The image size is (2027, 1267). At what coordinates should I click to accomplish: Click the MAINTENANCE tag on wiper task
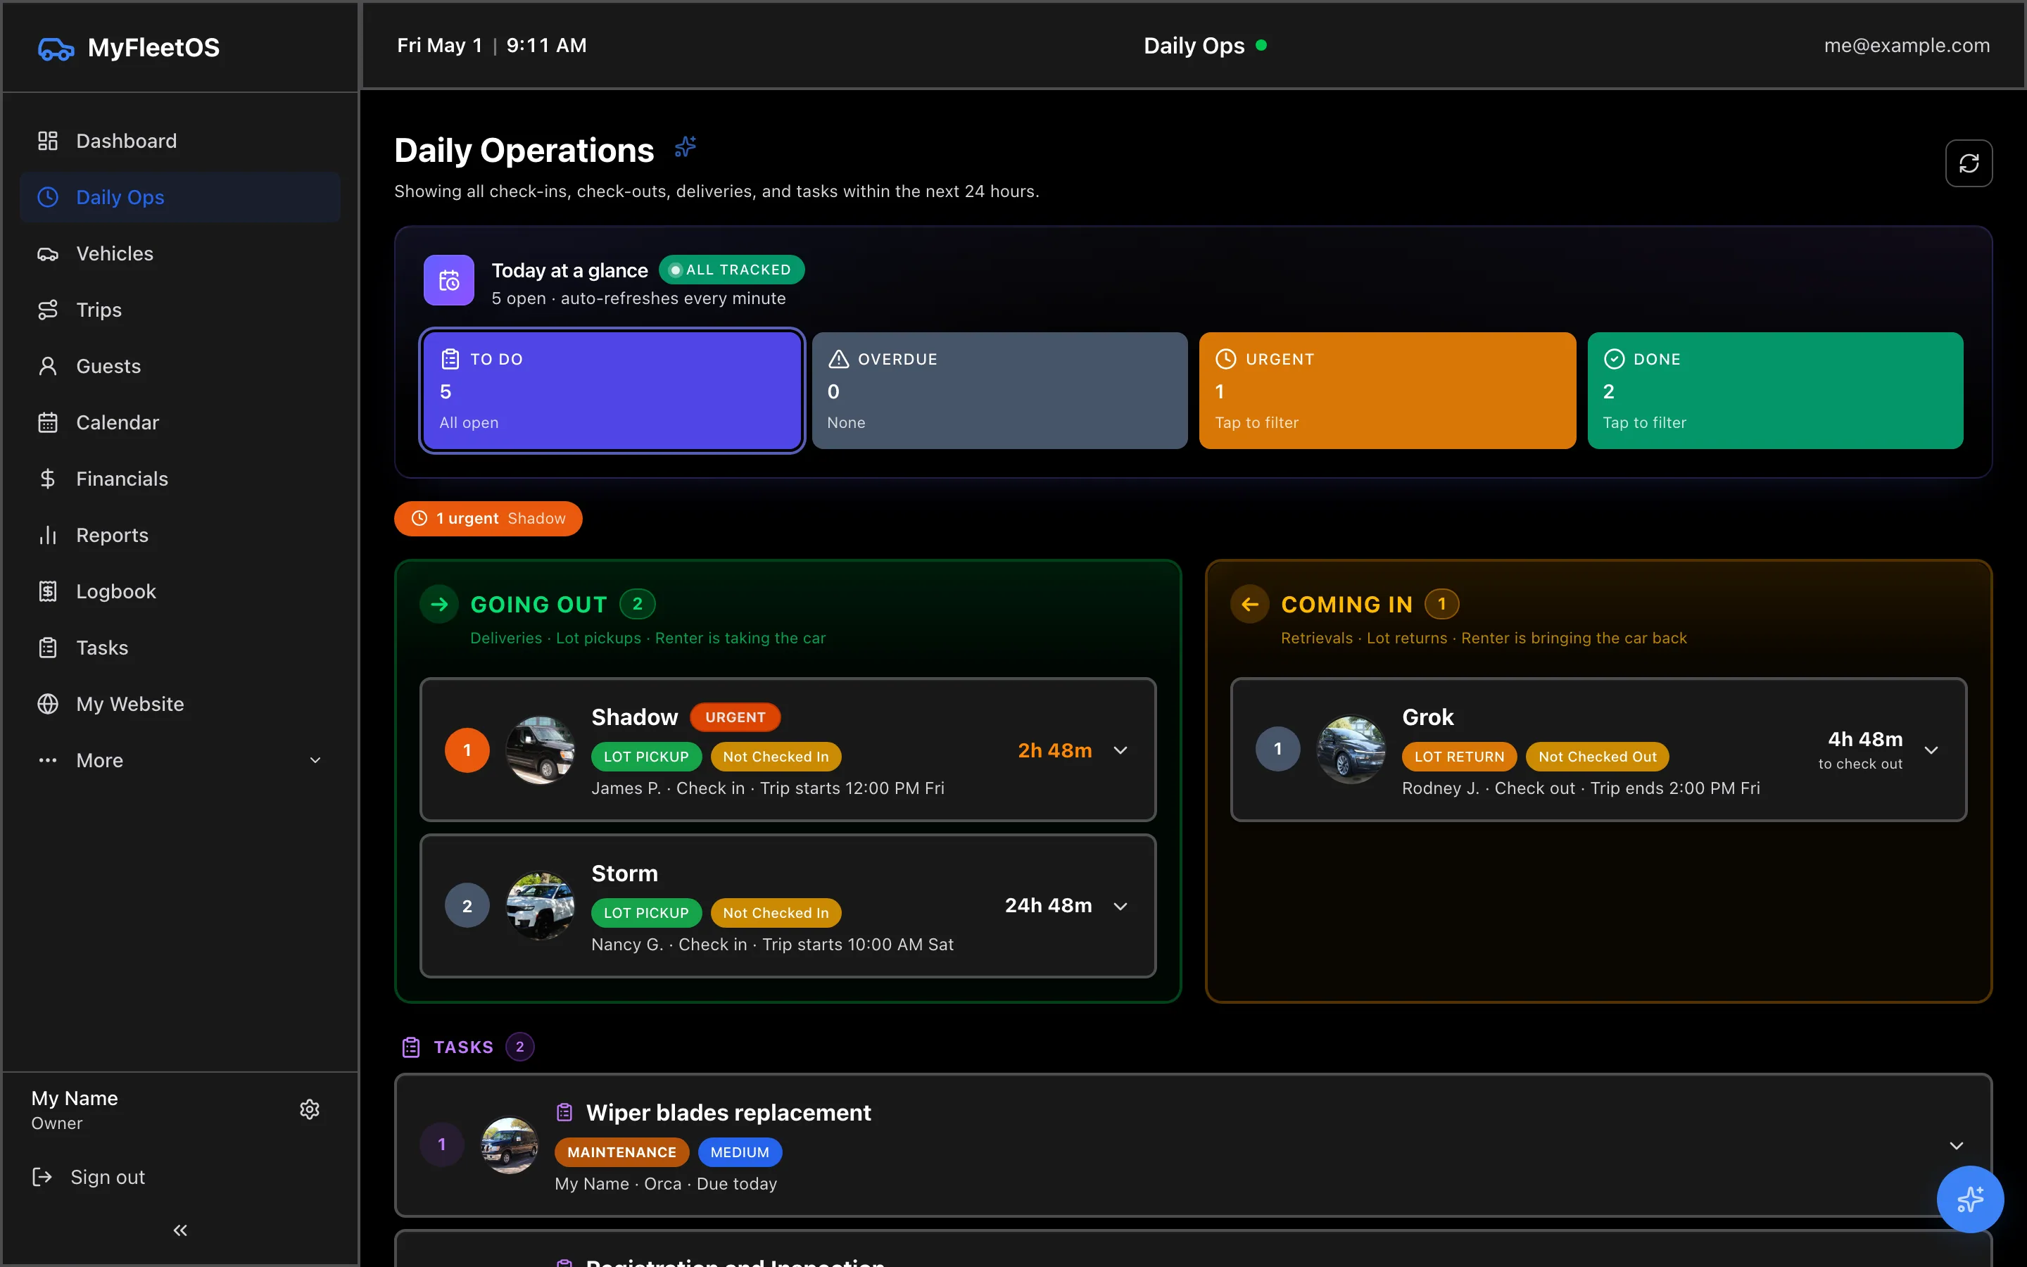click(x=621, y=1152)
